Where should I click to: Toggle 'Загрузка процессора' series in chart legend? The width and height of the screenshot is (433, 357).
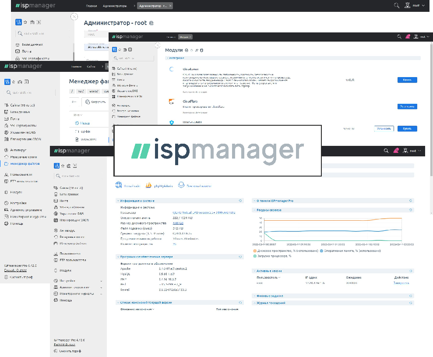tap(272, 256)
